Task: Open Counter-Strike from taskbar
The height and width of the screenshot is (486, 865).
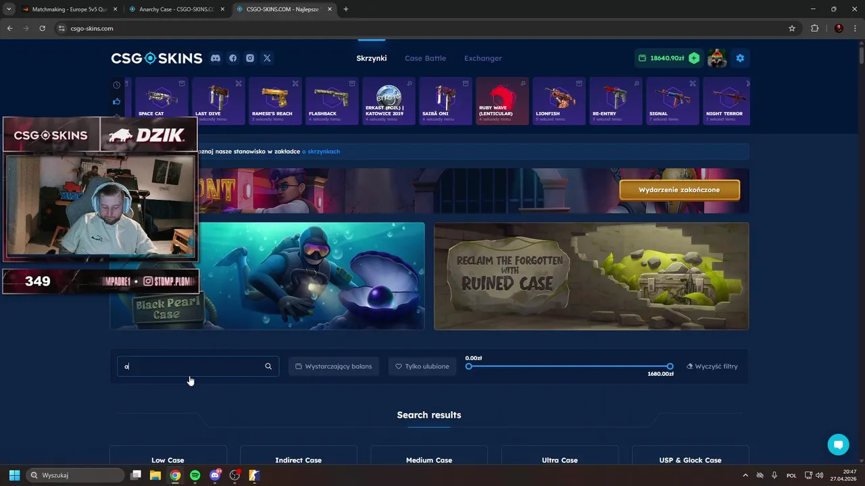Action: click(x=255, y=475)
